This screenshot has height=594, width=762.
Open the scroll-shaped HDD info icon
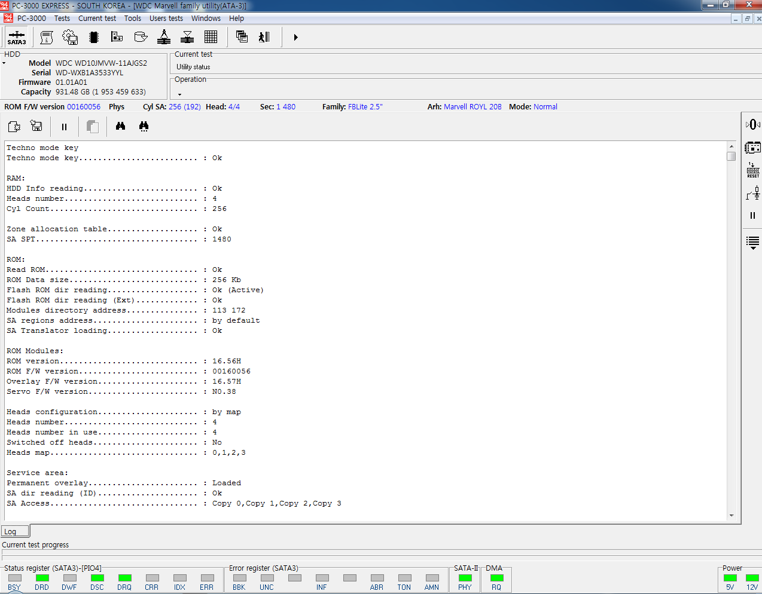(x=46, y=37)
